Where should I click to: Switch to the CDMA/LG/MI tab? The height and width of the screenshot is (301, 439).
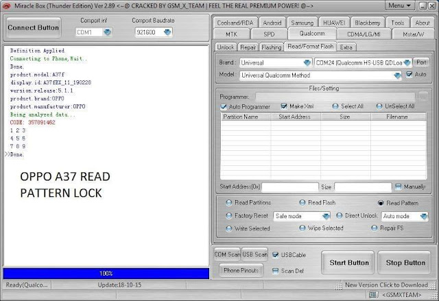pos(364,34)
